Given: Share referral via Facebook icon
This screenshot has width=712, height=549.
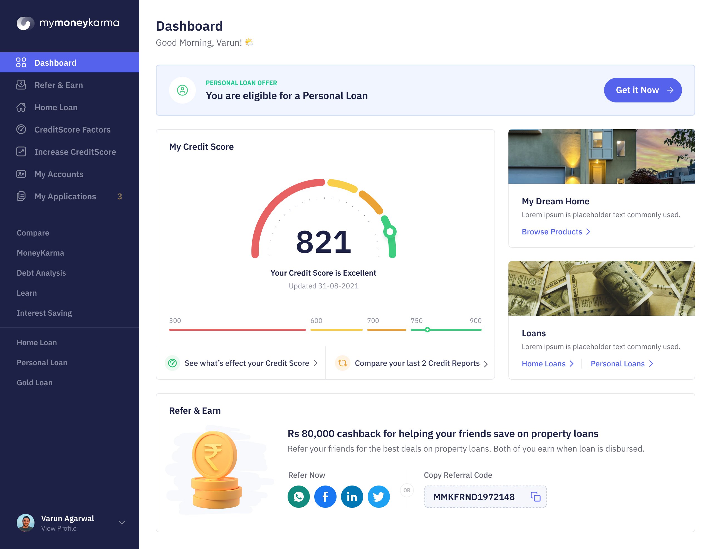Looking at the screenshot, I should (325, 496).
